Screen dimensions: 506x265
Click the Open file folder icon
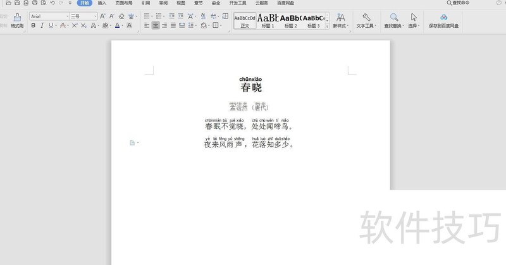[x=8, y=3]
